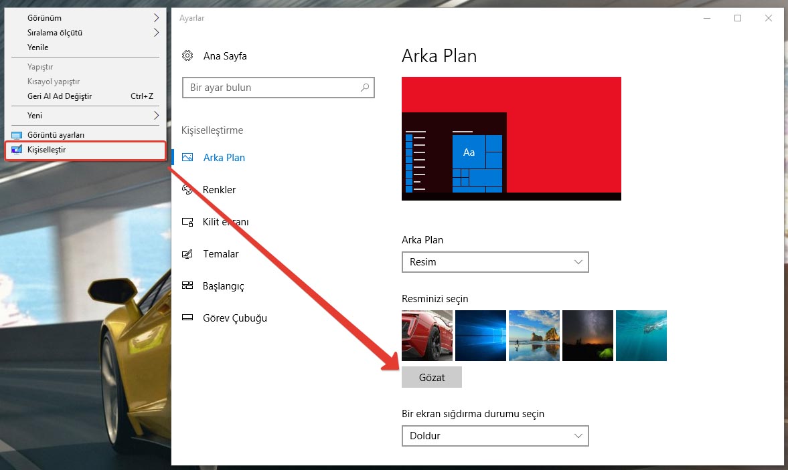Focus the 'Bir ayar bulun' search field
Viewport: 788px width, 470px height.
coord(271,88)
